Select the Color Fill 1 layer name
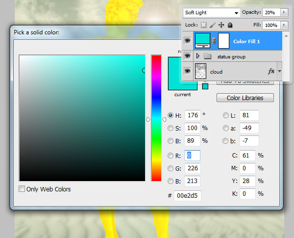Viewport: 294px width, 238px height. tap(246, 42)
